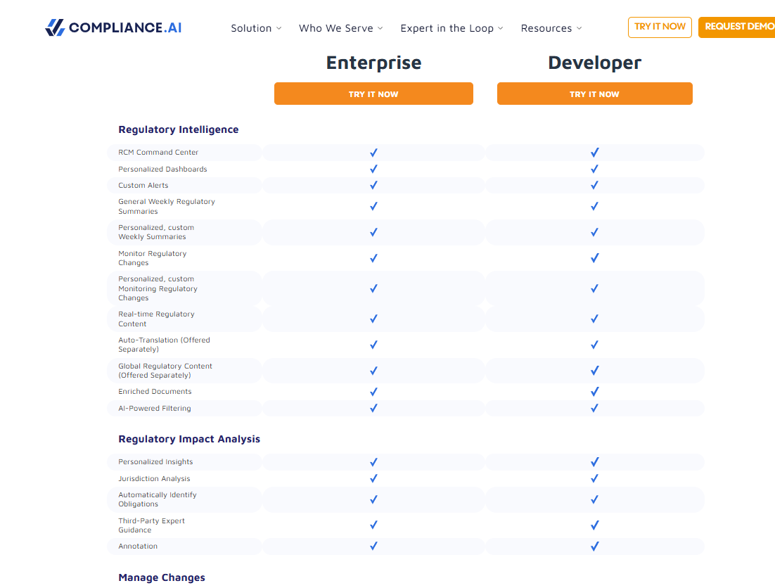Click the header TRY IT NOW button
Viewport: 775px width, 588px height.
tap(660, 27)
